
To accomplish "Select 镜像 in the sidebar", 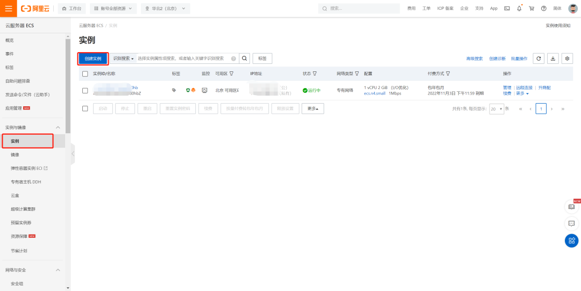I will tap(15, 155).
